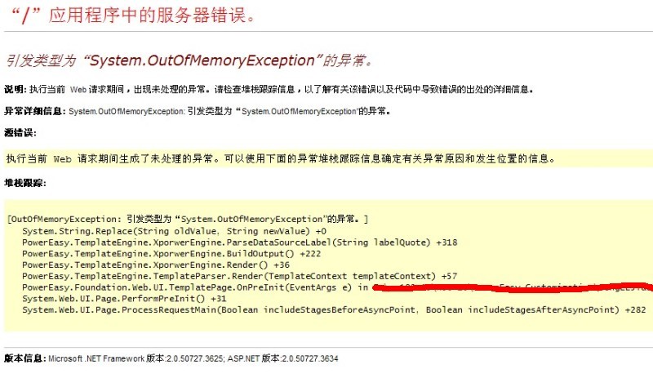Click the bold "异常详细信息:" label
Image resolution: width=653 pixels, height=378 pixels.
(x=35, y=110)
